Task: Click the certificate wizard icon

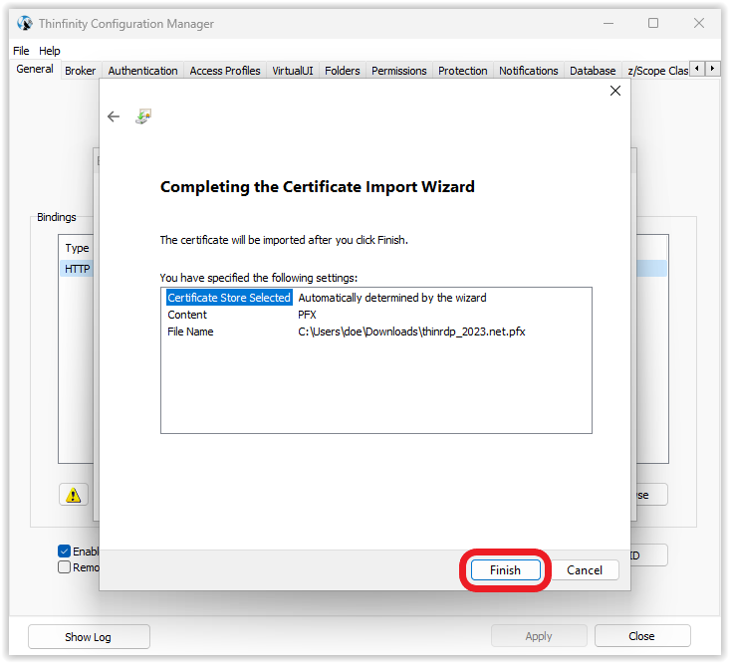Action: coord(143,116)
